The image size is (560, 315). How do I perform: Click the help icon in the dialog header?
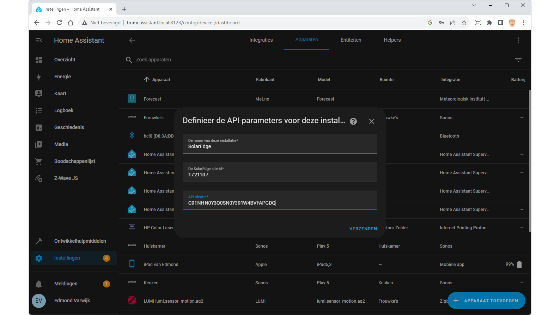coord(353,121)
